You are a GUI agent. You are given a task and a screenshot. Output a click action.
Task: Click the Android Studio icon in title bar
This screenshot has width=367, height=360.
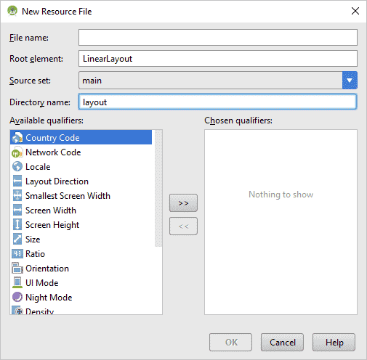point(12,11)
